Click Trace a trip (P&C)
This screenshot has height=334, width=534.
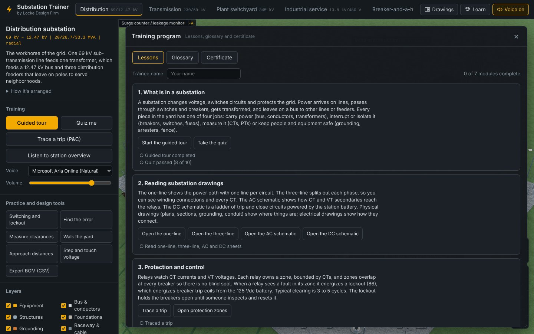(x=59, y=139)
